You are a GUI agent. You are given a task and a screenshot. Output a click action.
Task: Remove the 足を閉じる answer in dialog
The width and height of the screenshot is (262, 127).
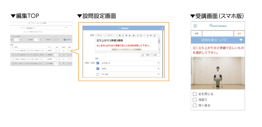pyautogui.click(x=159, y=63)
